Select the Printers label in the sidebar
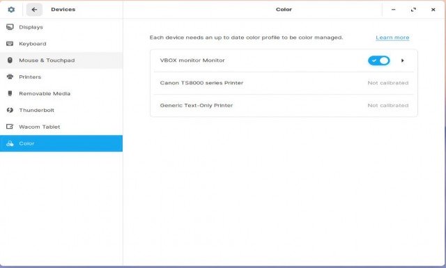Viewport: 446px width, 268px height. [x=30, y=77]
